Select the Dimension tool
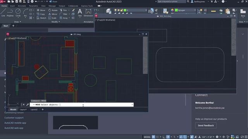Image resolution: width=248 pixels, height=139 pixels. point(88,13)
